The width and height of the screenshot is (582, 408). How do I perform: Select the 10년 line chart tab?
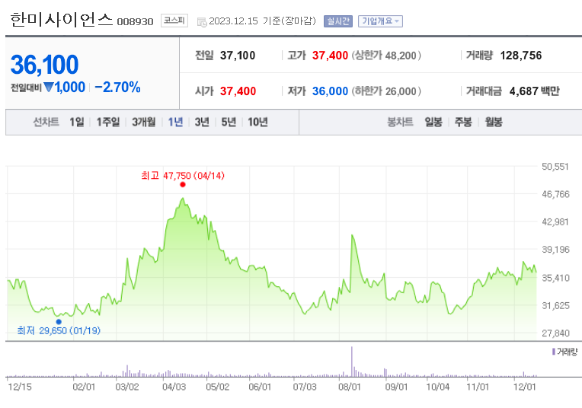pos(257,122)
